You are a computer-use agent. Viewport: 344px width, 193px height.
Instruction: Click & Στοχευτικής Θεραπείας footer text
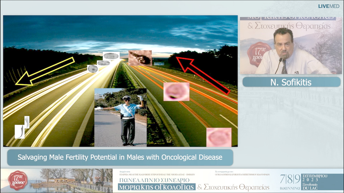click(233, 187)
